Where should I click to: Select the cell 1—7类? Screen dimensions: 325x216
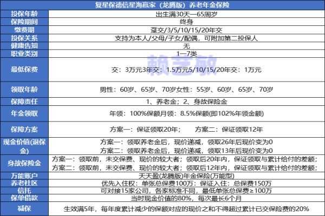tap(186, 54)
